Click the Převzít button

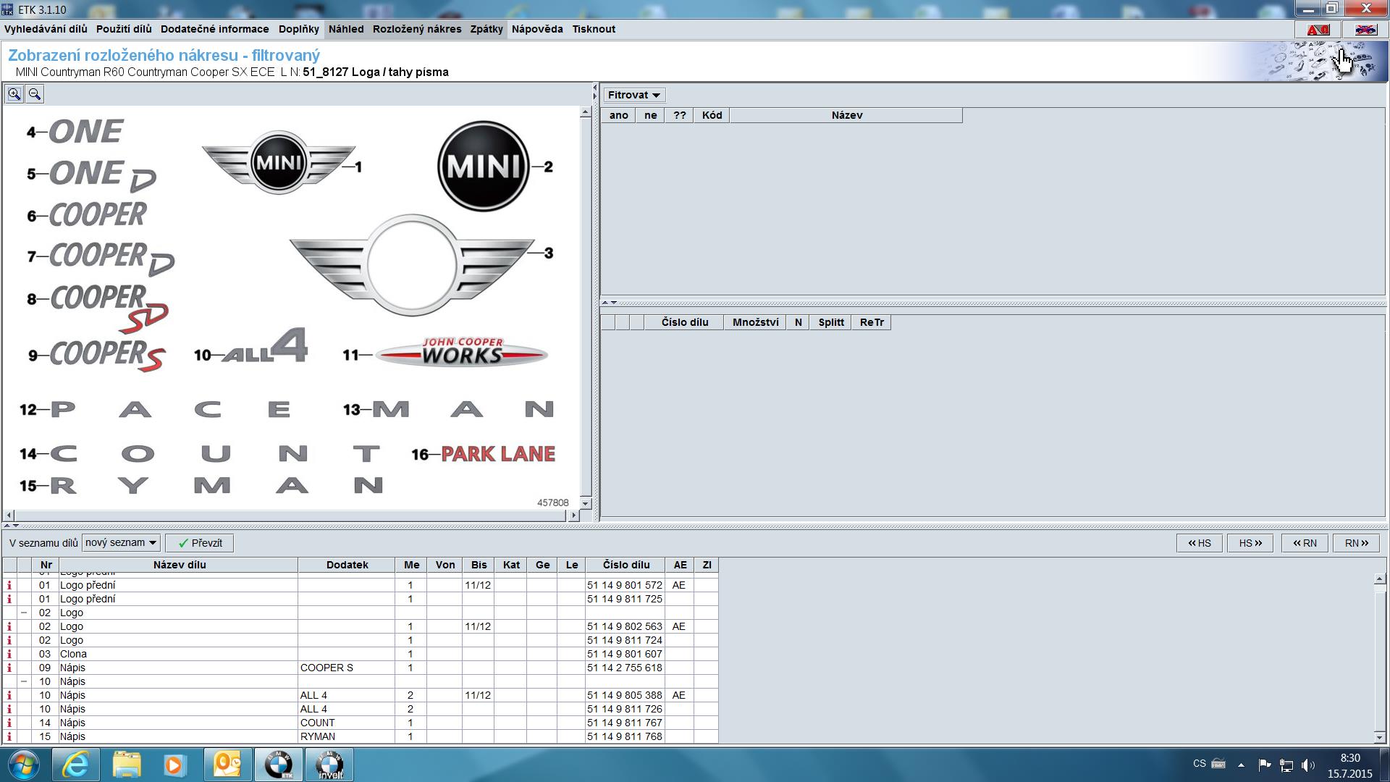point(200,543)
